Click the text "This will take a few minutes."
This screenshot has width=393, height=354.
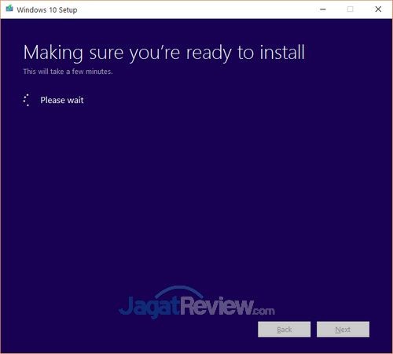click(x=68, y=72)
